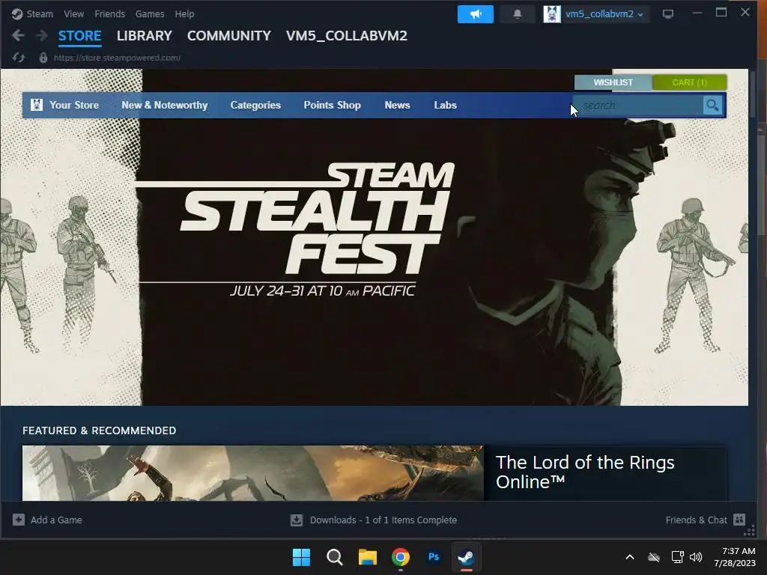Click the Steam taskbar icon

[466, 557]
